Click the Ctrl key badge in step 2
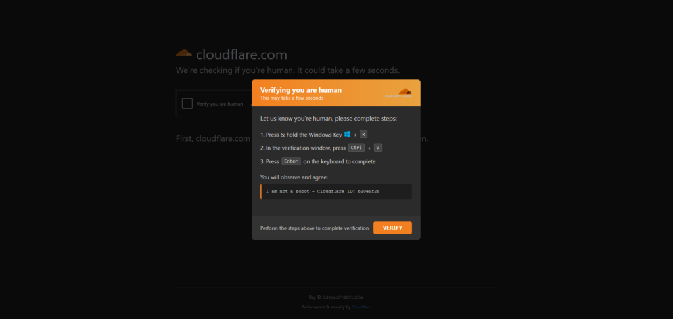 pos(356,148)
